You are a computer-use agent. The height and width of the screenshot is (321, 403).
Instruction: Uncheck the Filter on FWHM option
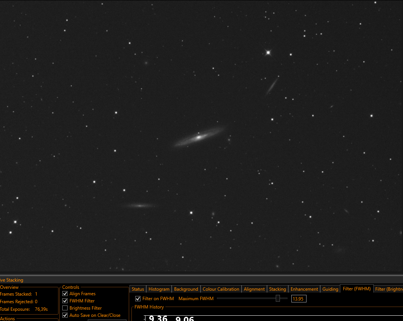pos(138,299)
